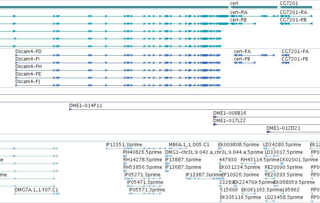Click the cert-PA protein label
The height and width of the screenshot is (203, 320).
(x=242, y=52)
